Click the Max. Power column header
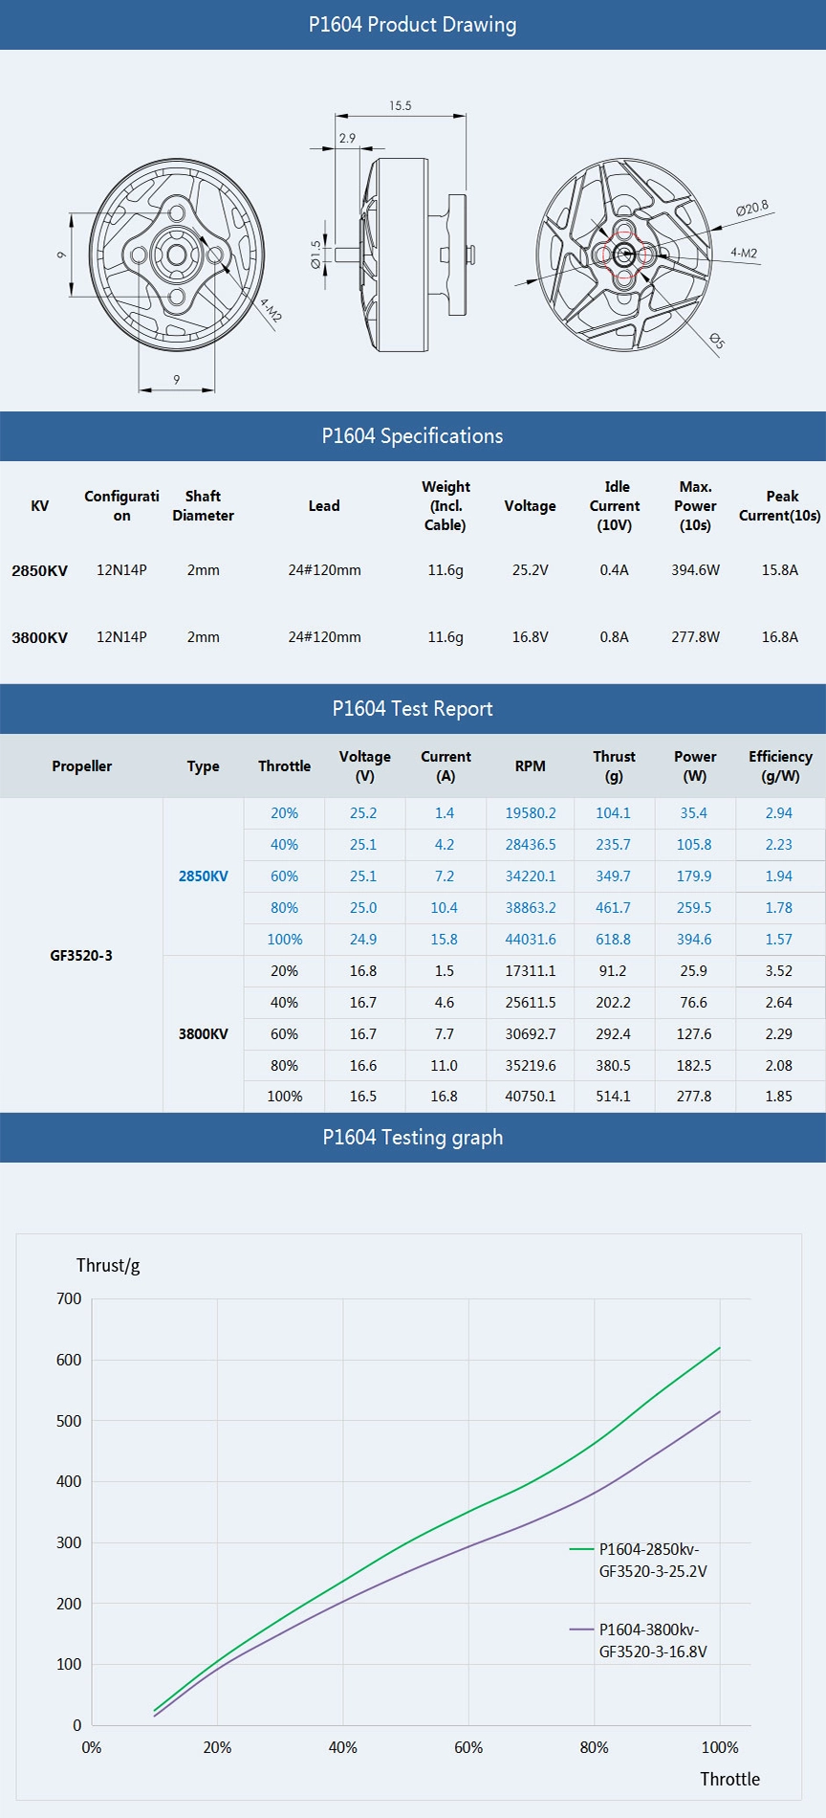826x1818 pixels. (x=695, y=506)
